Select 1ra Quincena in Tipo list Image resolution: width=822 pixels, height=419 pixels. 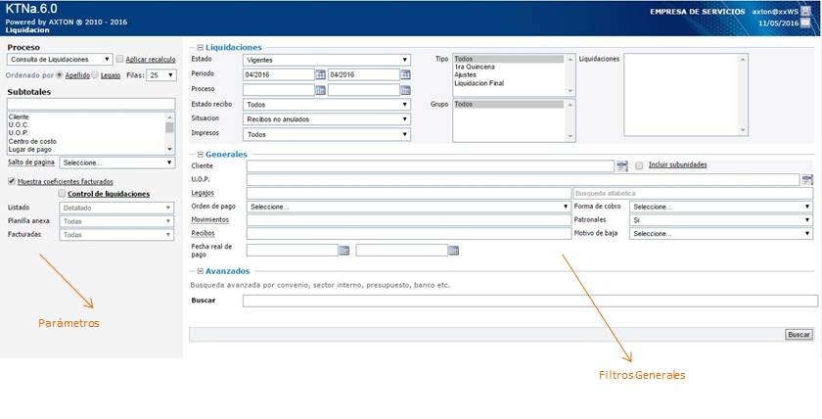tap(472, 68)
